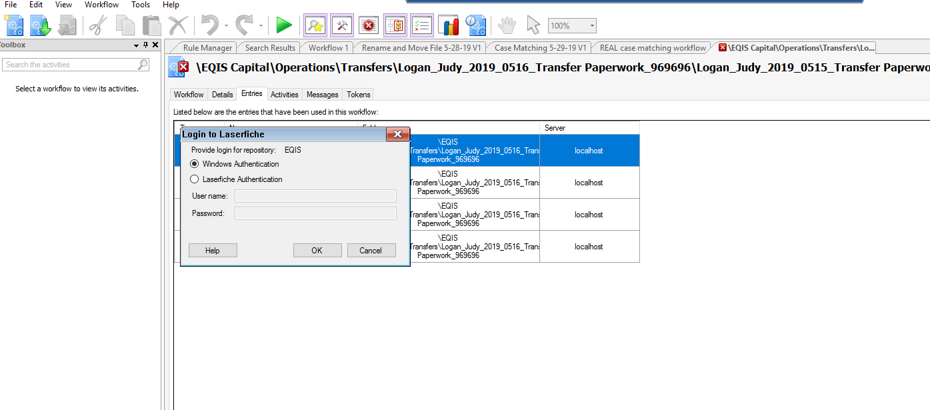Open the Case Matching 5-29-19 V1 tab
Viewport: 930px width, 410px height.
pyautogui.click(x=540, y=48)
